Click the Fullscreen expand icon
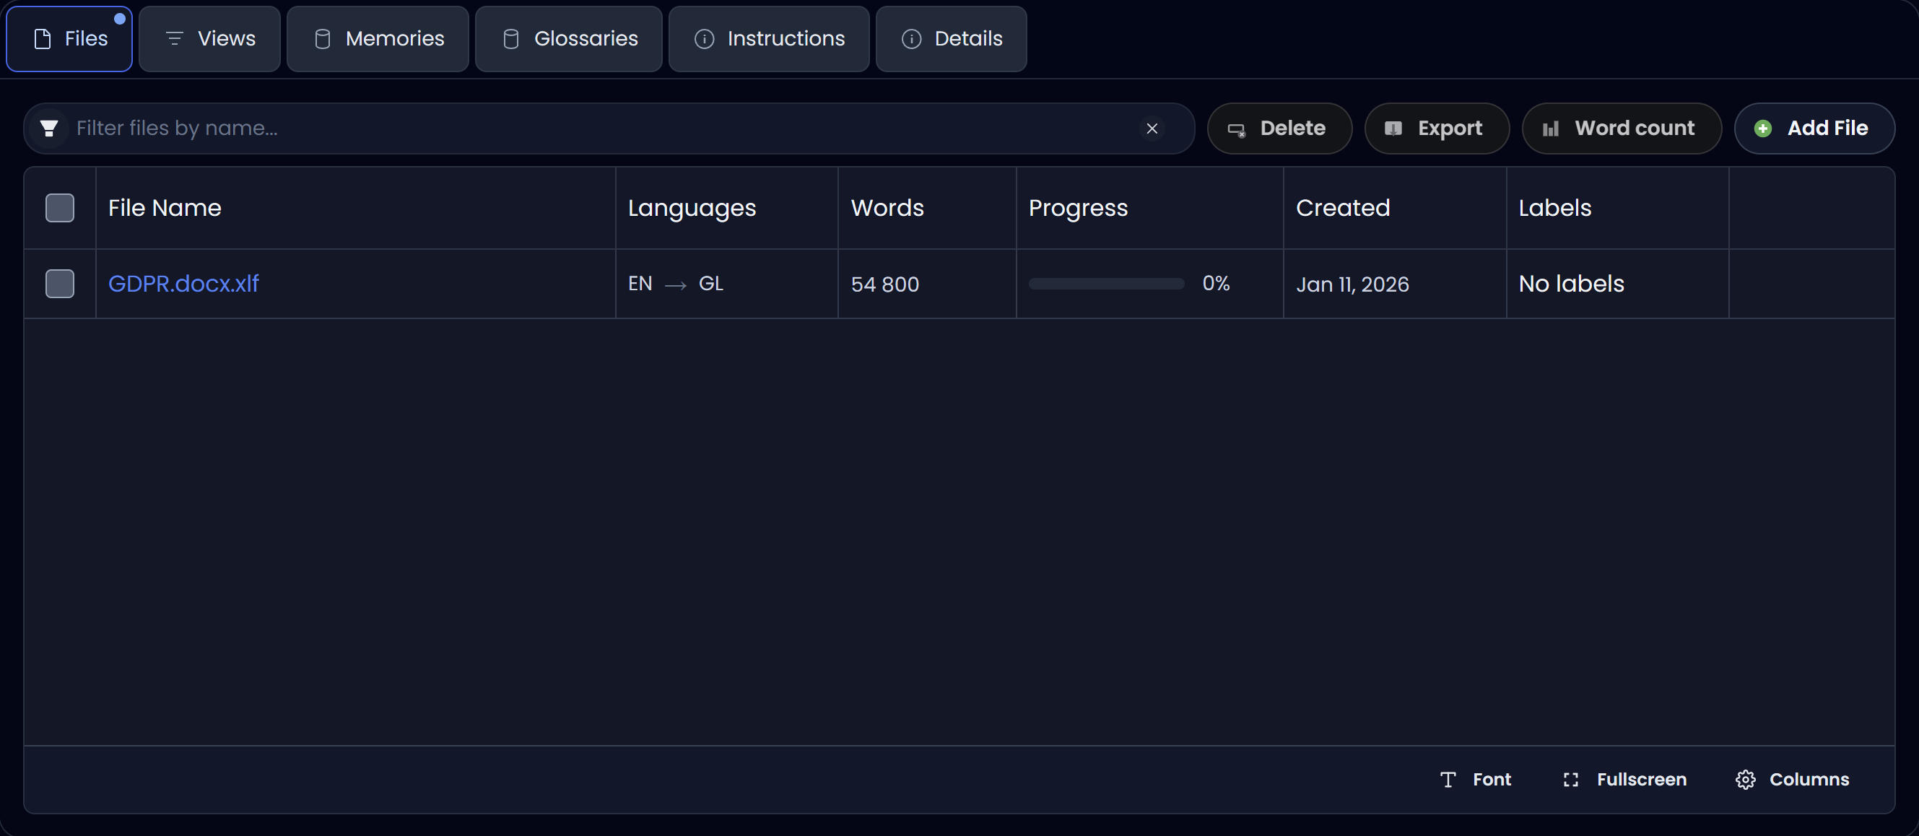Viewport: 1919px width, 836px height. tap(1571, 780)
